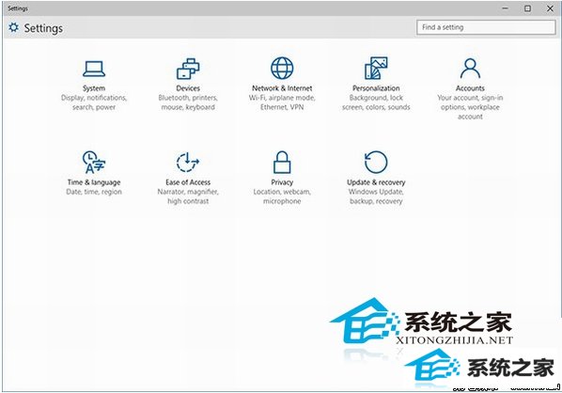This screenshot has width=562, height=393.
Task: Open the System laptop icon
Action: (94, 69)
